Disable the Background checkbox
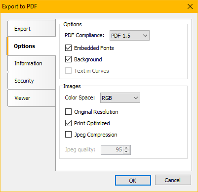The width and height of the screenshot is (198, 192). [x=68, y=59]
